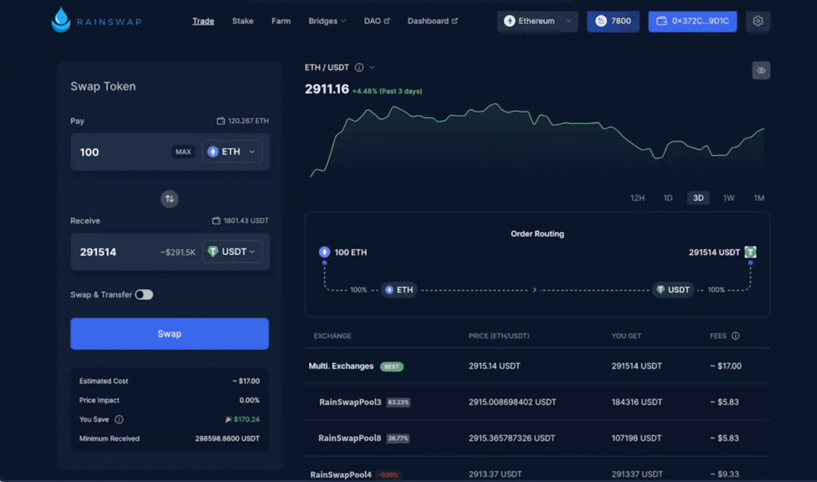
Task: Go to the Stake tab
Action: tap(242, 21)
